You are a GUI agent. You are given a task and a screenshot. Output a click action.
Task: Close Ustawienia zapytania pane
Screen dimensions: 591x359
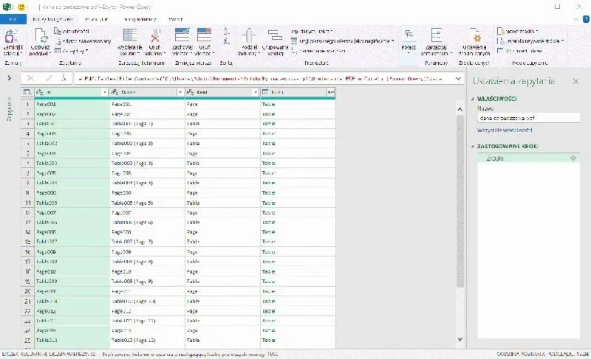coord(575,81)
